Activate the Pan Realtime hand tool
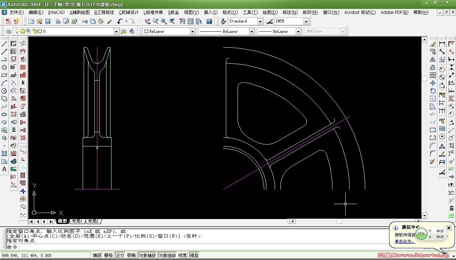The height and width of the screenshot is (260, 456). coord(147,21)
